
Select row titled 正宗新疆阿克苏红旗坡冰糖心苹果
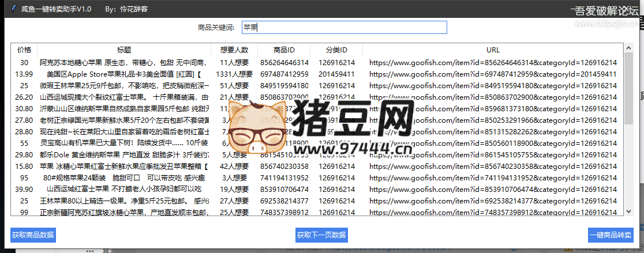click(x=317, y=212)
